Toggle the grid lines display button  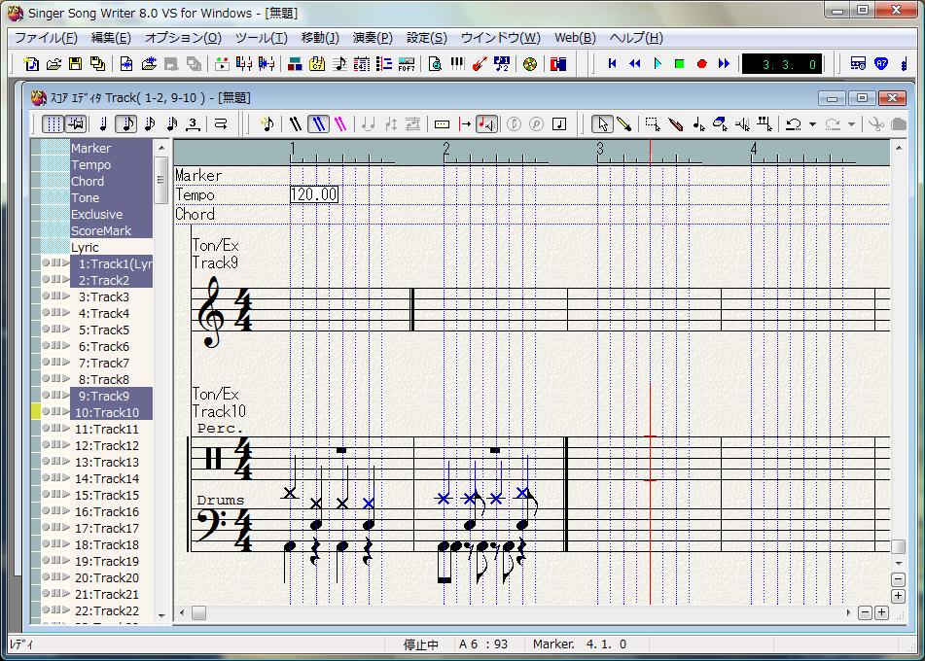pos(53,123)
